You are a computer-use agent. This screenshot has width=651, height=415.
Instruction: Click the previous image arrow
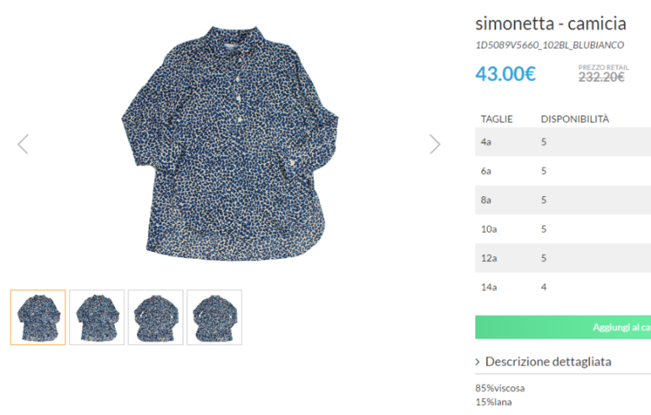23,145
